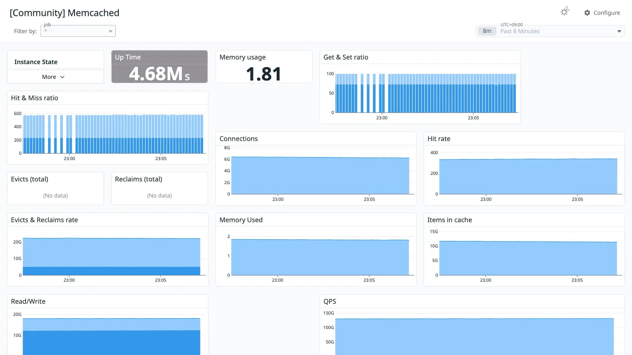The width and height of the screenshot is (632, 355).
Task: Click the UTC+09:00 timezone label
Action: 512,25
